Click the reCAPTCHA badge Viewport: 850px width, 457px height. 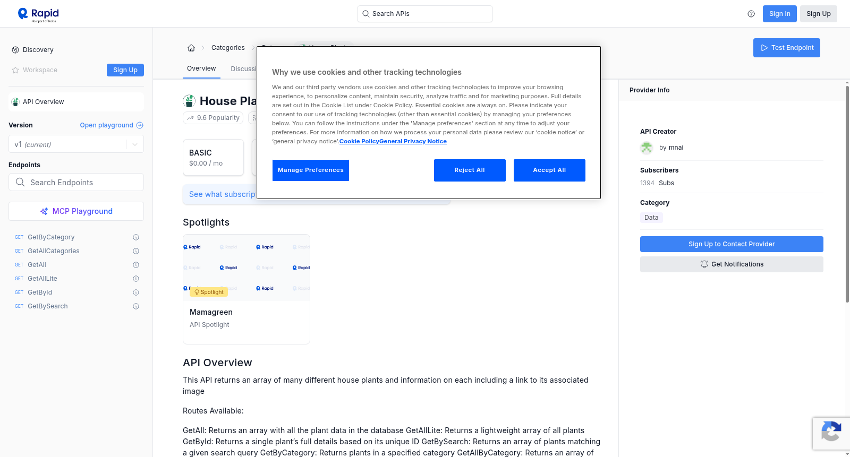(x=831, y=434)
